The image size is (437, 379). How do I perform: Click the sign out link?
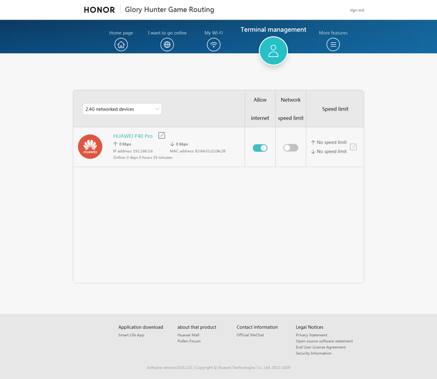(x=357, y=10)
